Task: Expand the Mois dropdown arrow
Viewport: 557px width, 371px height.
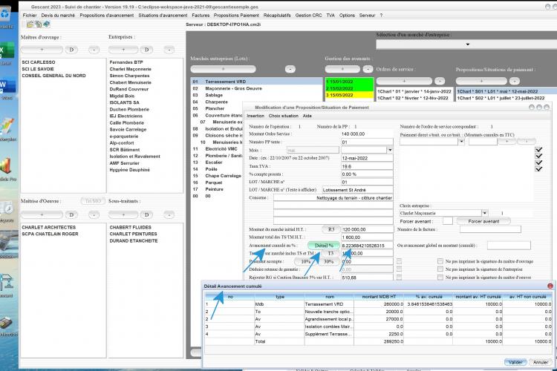Action: (390, 150)
